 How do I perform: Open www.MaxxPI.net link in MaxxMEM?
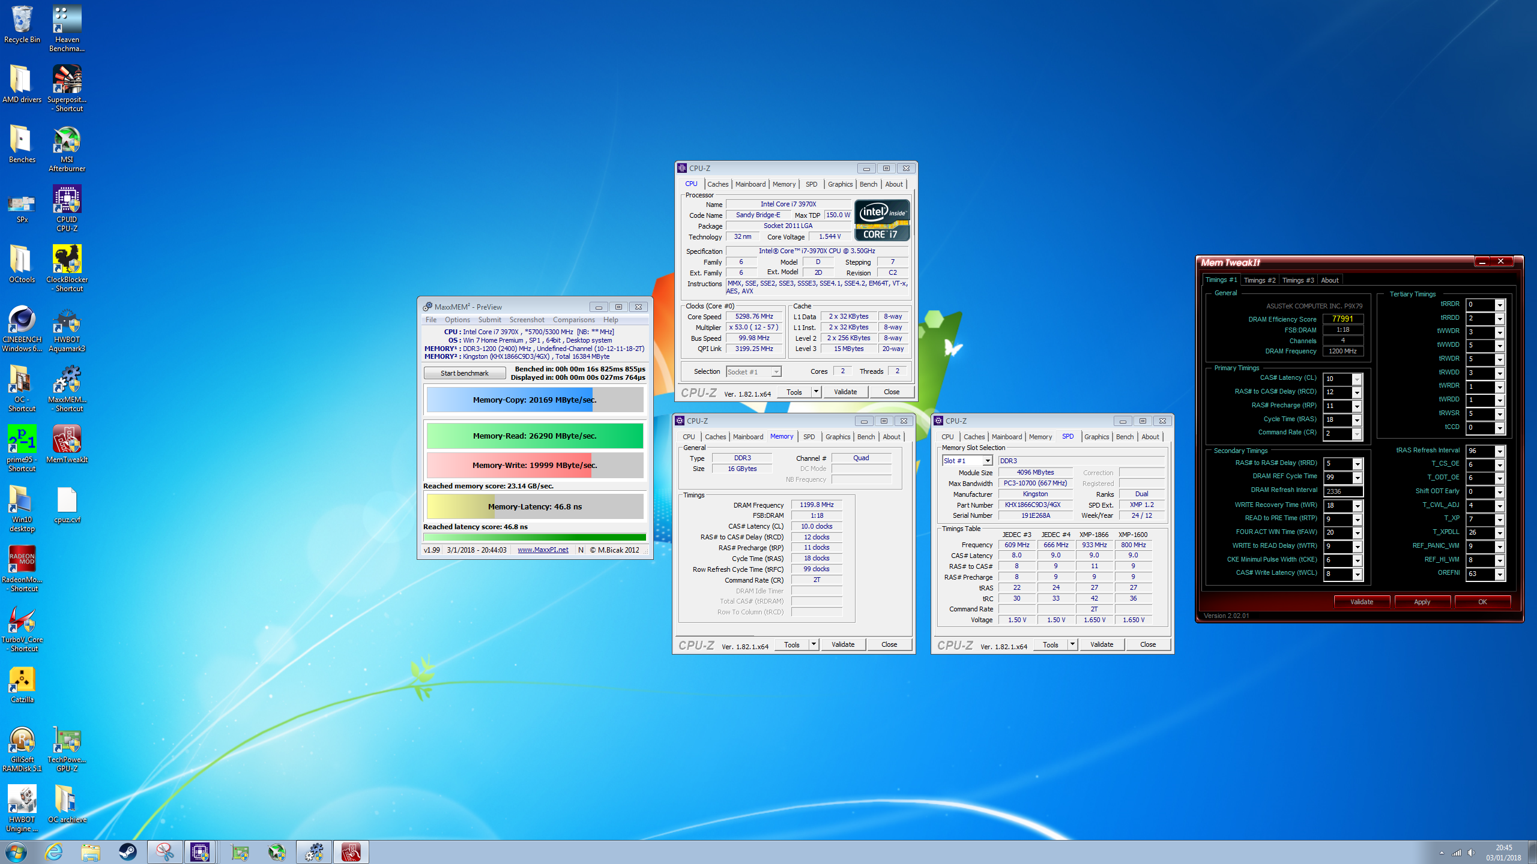click(543, 550)
